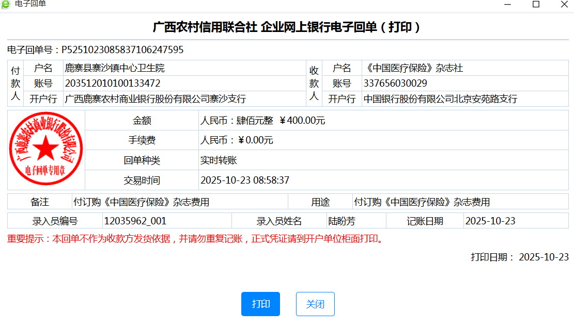The height and width of the screenshot is (328, 574).
Task: Click the green app icon in title bar
Action: (6, 4)
